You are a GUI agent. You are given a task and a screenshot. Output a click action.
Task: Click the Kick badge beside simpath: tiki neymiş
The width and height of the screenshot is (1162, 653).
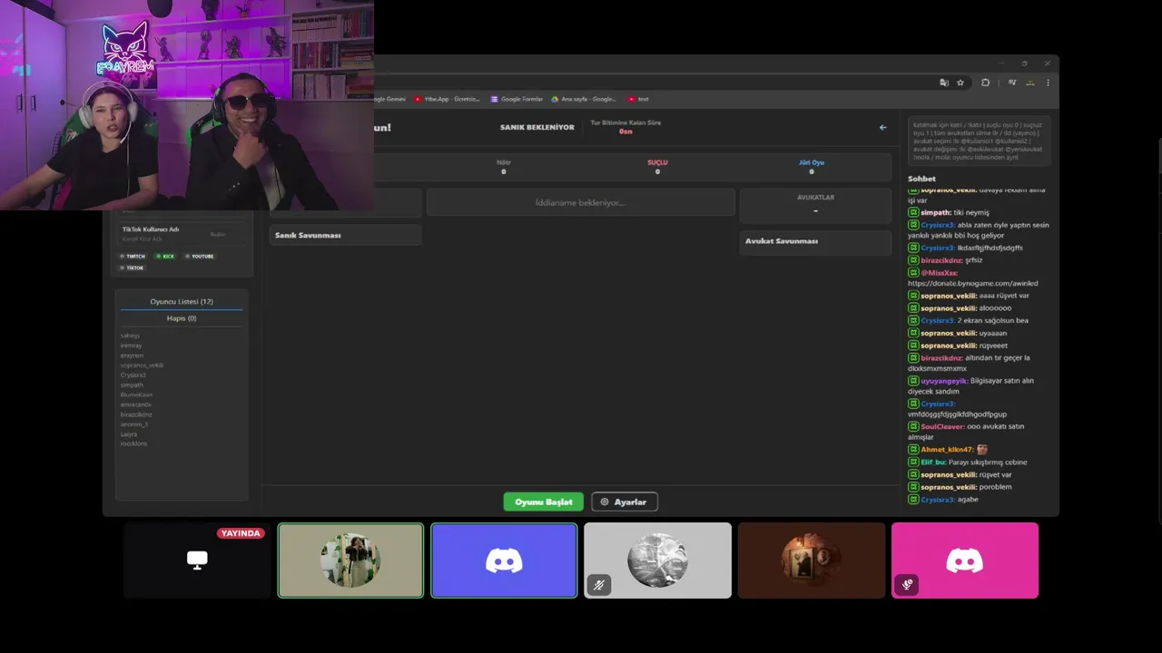click(913, 212)
